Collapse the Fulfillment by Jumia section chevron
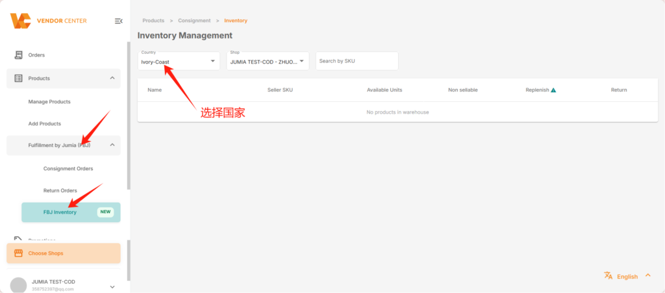Screen dimensions: 665x293 point(112,145)
